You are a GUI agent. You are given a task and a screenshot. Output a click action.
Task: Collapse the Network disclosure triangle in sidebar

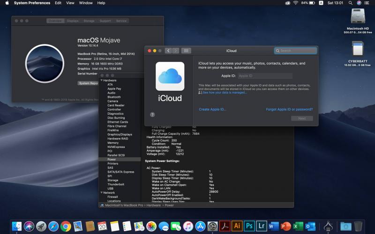pyautogui.click(x=102, y=192)
